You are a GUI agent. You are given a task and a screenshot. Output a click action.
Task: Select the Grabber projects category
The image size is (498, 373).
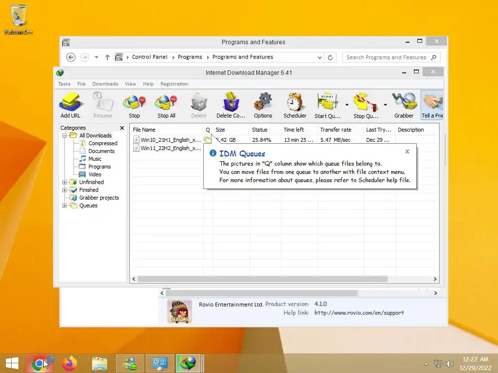pos(99,198)
